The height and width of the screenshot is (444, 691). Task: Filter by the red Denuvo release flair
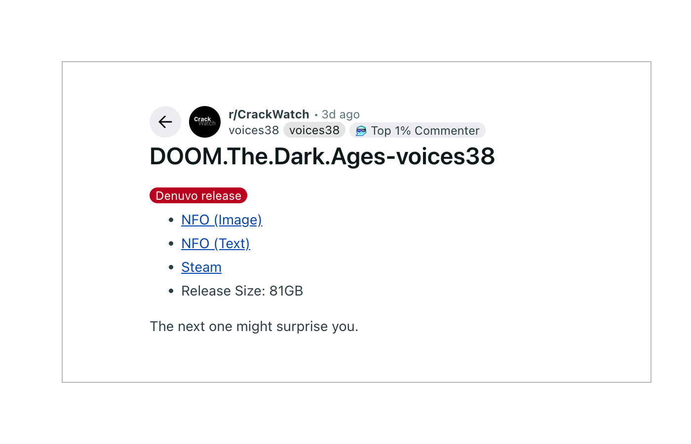(198, 196)
